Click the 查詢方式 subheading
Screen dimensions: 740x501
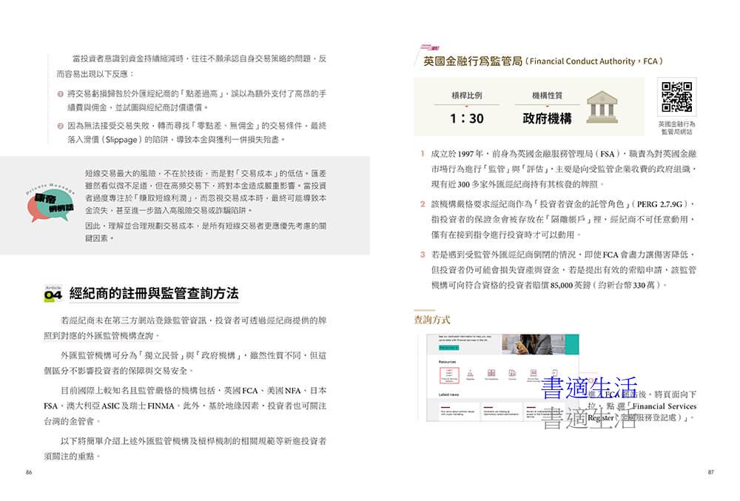coord(432,320)
